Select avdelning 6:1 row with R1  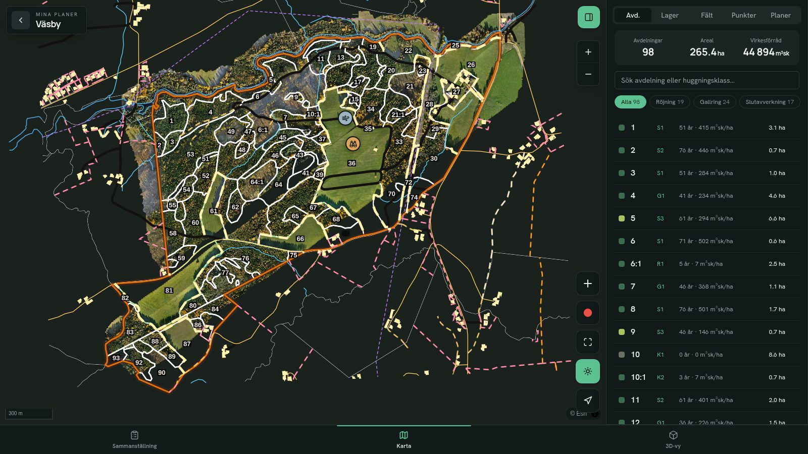pyautogui.click(x=706, y=264)
